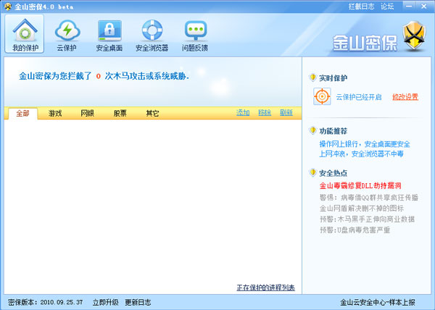Minimize the 金山密保 window
Image resolution: width=435 pixels, height=310 pixels.
[409, 6]
